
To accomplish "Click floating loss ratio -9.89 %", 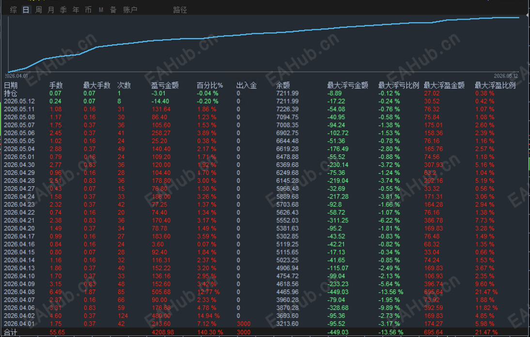I will (x=389, y=307).
